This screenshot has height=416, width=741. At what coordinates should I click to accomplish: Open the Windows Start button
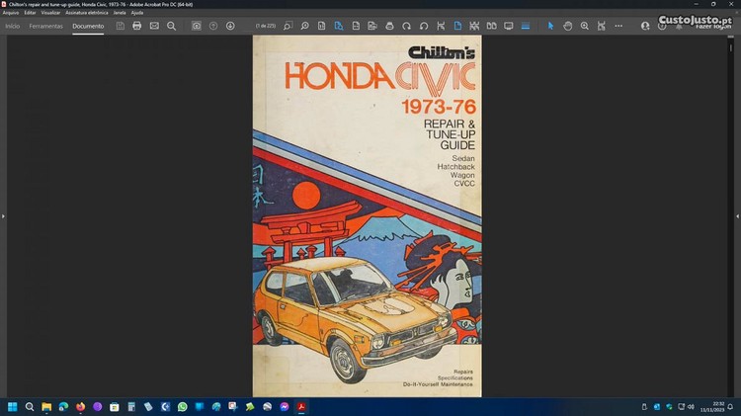pos(13,406)
